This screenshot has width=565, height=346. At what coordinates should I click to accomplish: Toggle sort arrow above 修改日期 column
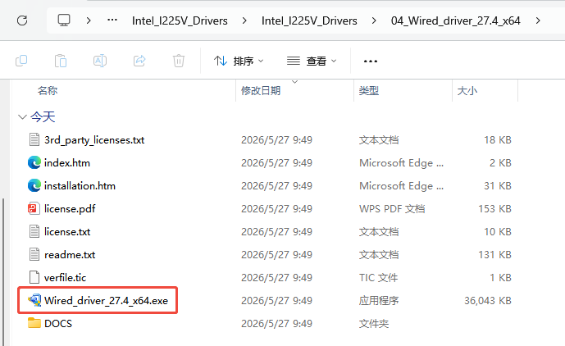point(294,82)
